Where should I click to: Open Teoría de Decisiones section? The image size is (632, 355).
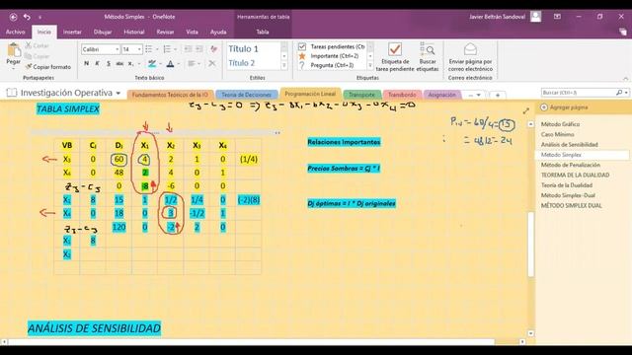pos(246,95)
